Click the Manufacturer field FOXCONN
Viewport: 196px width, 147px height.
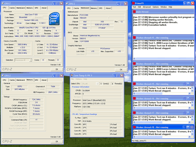point(102,15)
